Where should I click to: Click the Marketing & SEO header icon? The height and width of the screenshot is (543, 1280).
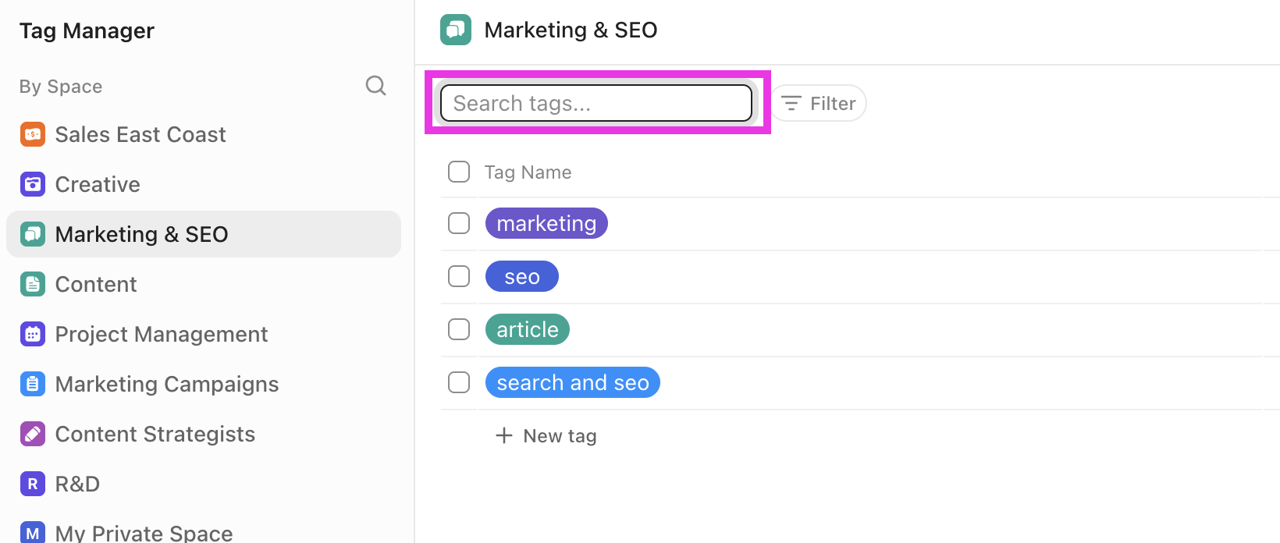[456, 30]
